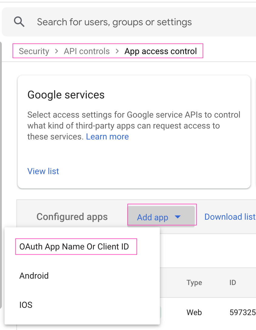The width and height of the screenshot is (256, 330).
Task: Choose IOS from the Add app menu
Action: 26,305
